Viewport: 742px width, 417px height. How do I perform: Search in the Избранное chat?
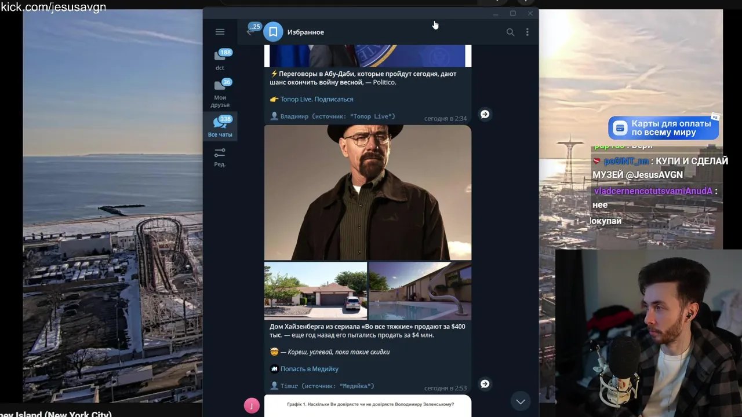[510, 32]
